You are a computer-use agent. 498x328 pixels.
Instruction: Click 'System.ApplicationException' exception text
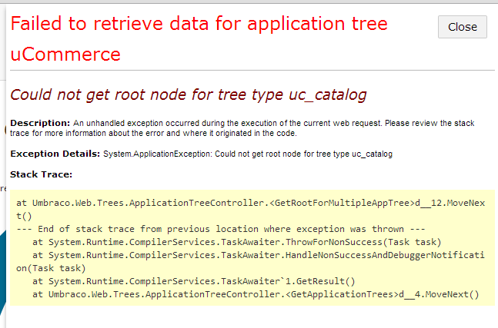(157, 154)
